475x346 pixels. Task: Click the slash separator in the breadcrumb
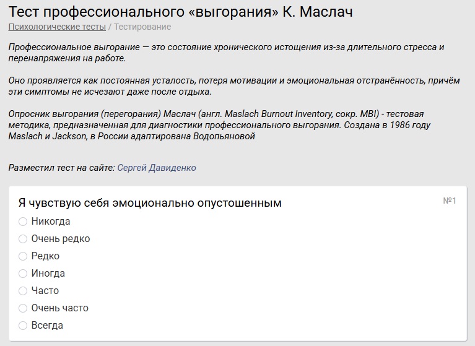pos(110,27)
